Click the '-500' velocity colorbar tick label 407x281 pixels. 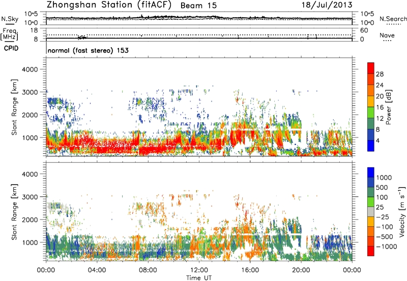pyautogui.click(x=384, y=236)
